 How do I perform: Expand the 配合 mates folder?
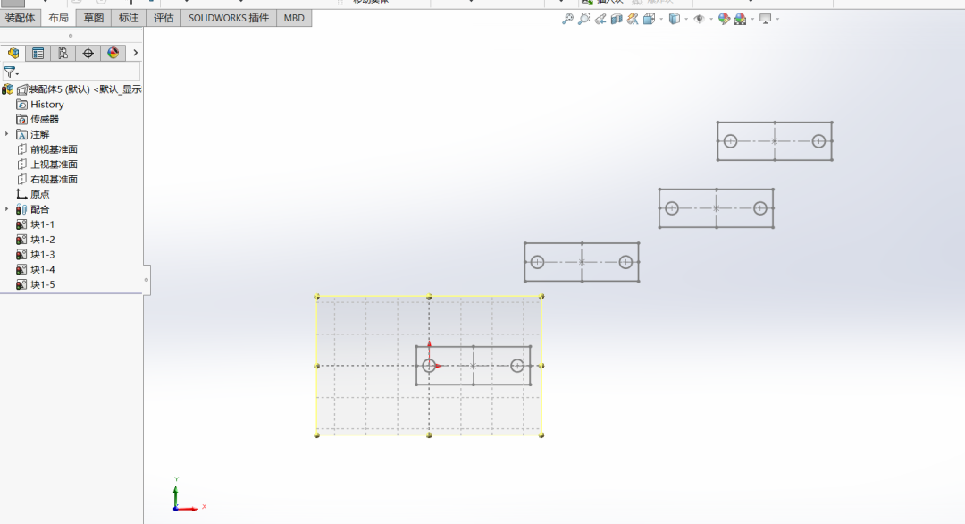tap(7, 209)
